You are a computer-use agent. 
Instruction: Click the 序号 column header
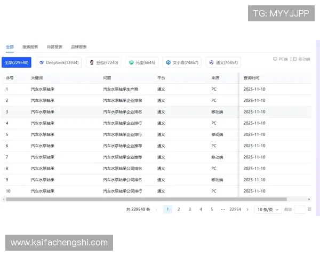[x=10, y=78]
